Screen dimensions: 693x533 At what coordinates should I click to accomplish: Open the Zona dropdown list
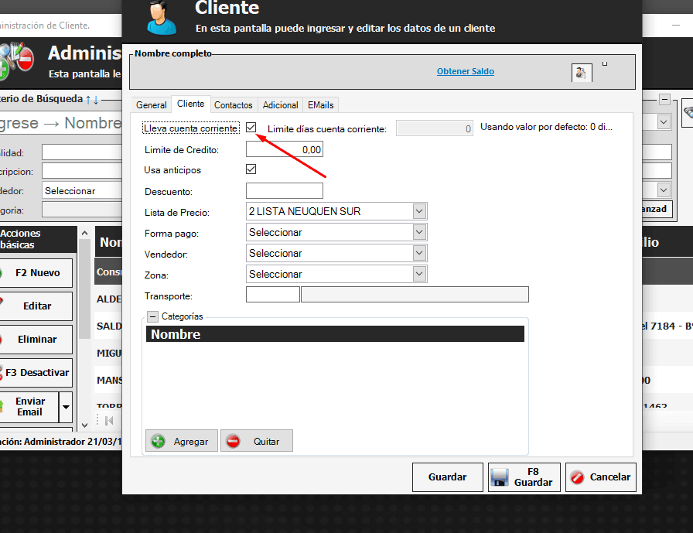pos(419,274)
